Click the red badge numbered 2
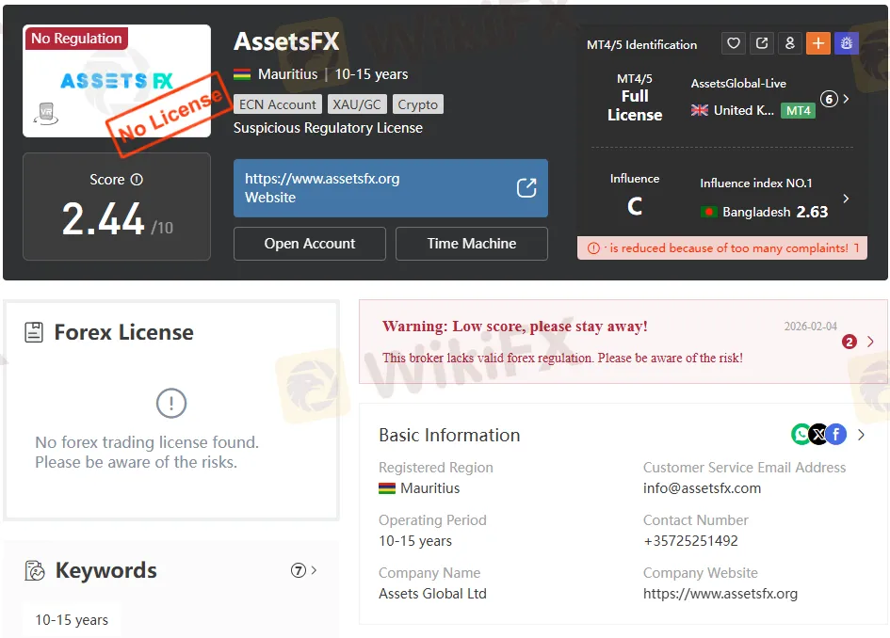Viewport: 890px width, 638px height. (x=850, y=342)
